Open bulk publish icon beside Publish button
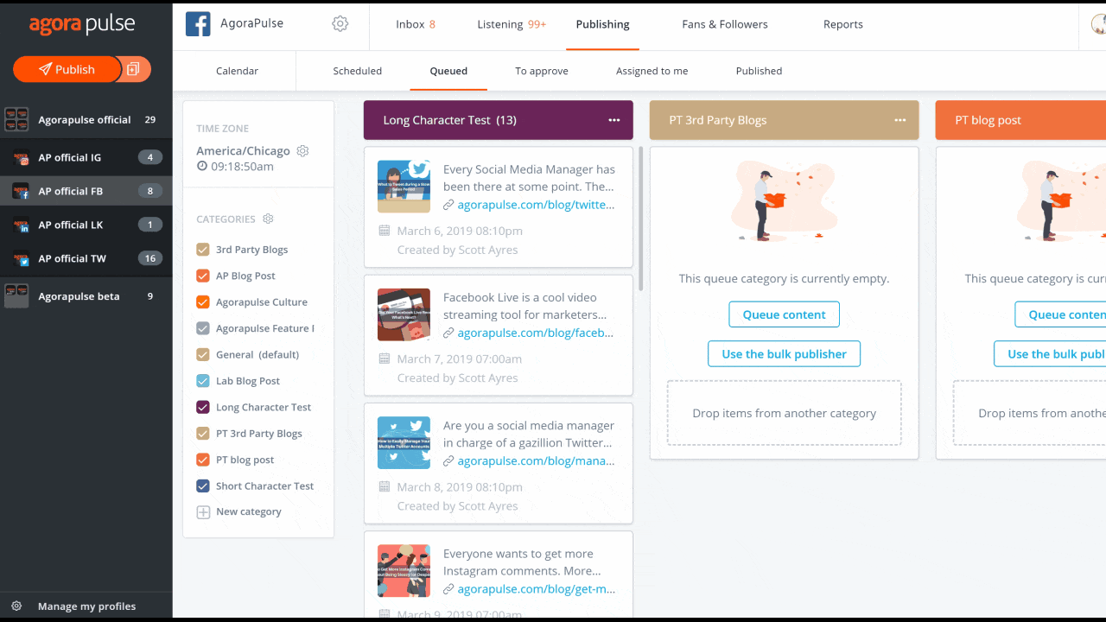Image resolution: width=1106 pixels, height=622 pixels. point(133,69)
